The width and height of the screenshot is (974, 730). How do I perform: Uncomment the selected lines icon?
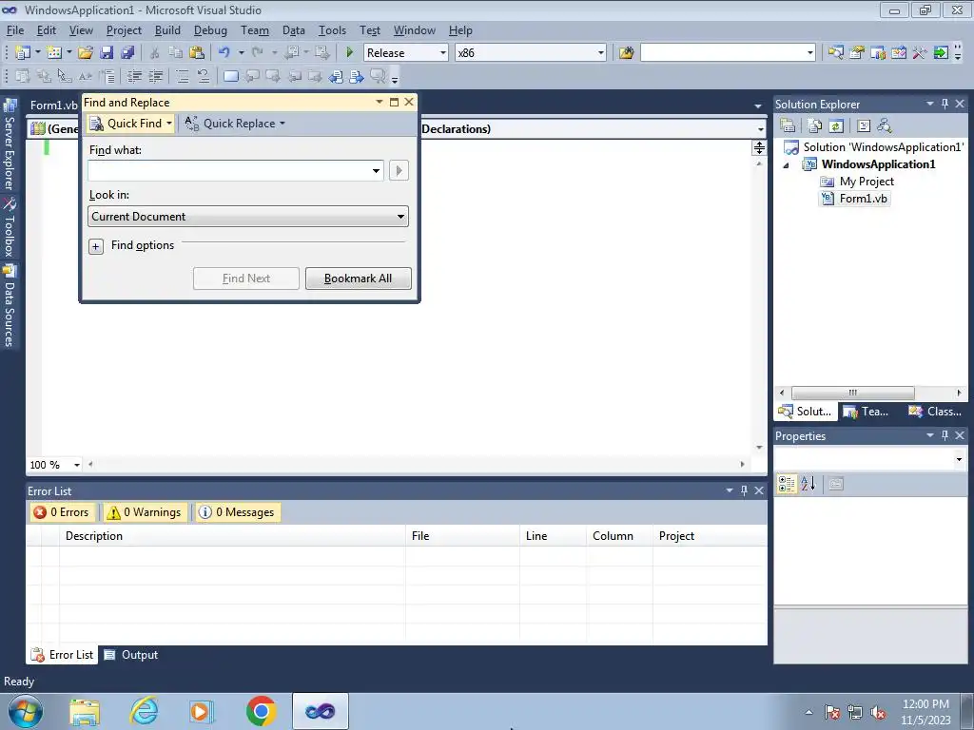(204, 76)
